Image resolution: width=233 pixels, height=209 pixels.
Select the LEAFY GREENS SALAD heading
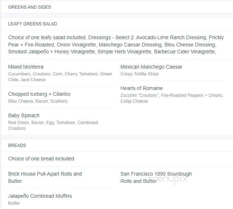click(x=33, y=24)
